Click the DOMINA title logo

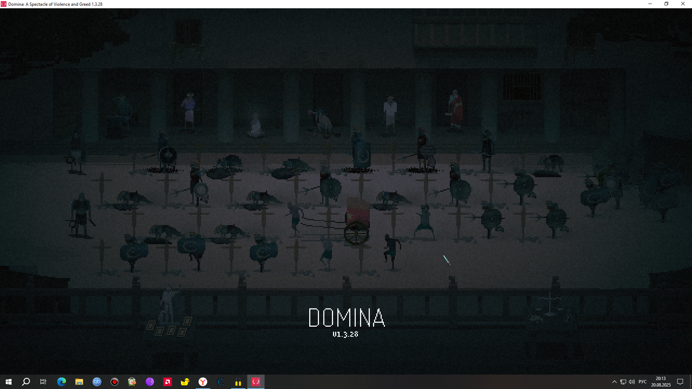pos(347,317)
